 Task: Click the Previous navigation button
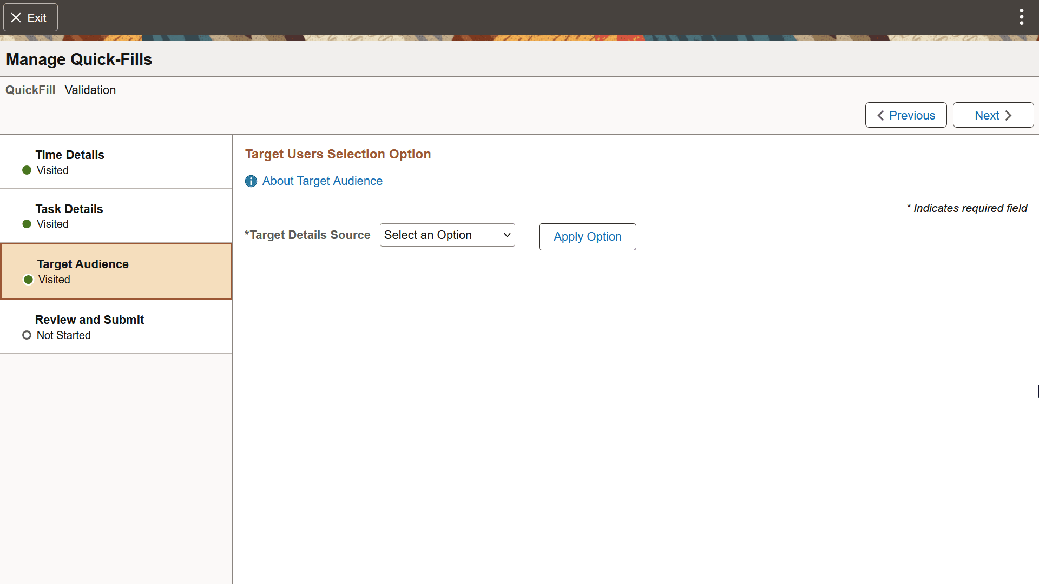(906, 115)
